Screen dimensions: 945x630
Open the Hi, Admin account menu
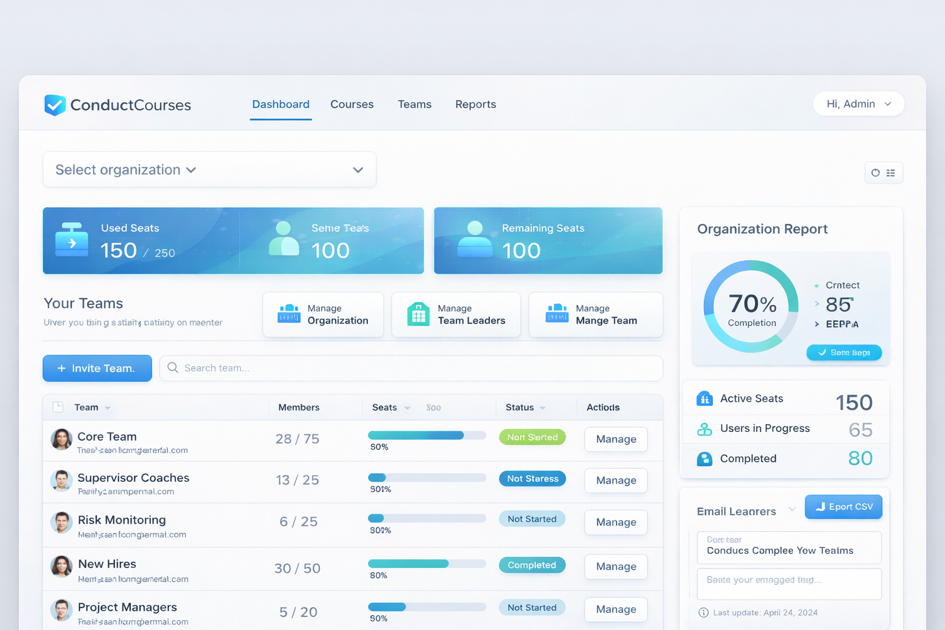click(858, 103)
